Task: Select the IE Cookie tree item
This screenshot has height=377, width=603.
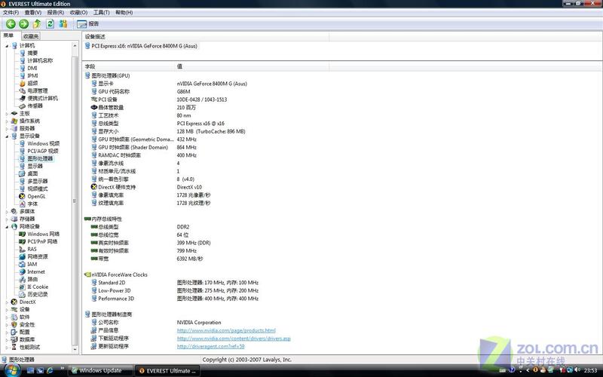Action: pos(38,287)
